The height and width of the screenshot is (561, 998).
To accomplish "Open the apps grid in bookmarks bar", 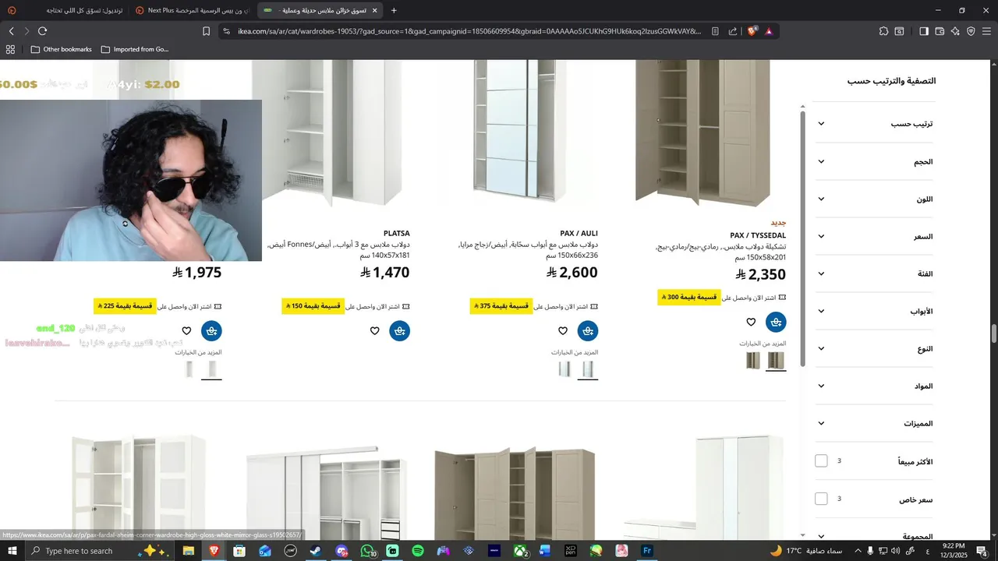I will tap(10, 49).
